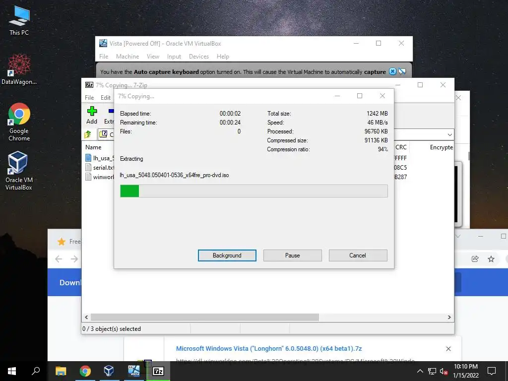Switch to VirtualBox Manager on the taskbar
The height and width of the screenshot is (381, 508).
click(109, 371)
